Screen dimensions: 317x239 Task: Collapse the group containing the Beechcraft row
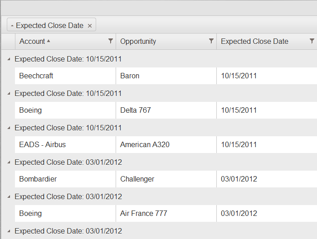[x=9, y=59]
